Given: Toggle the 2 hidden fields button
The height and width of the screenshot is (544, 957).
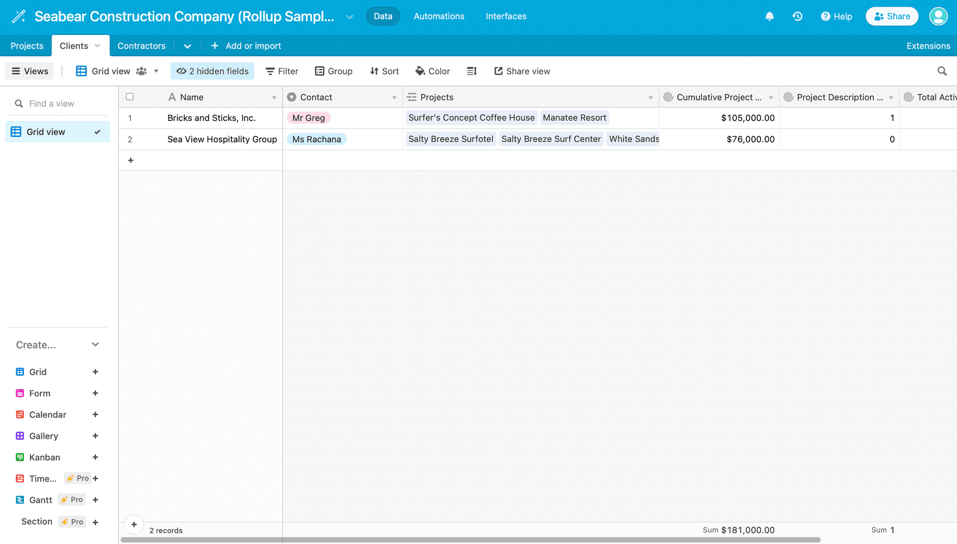Looking at the screenshot, I should [212, 71].
